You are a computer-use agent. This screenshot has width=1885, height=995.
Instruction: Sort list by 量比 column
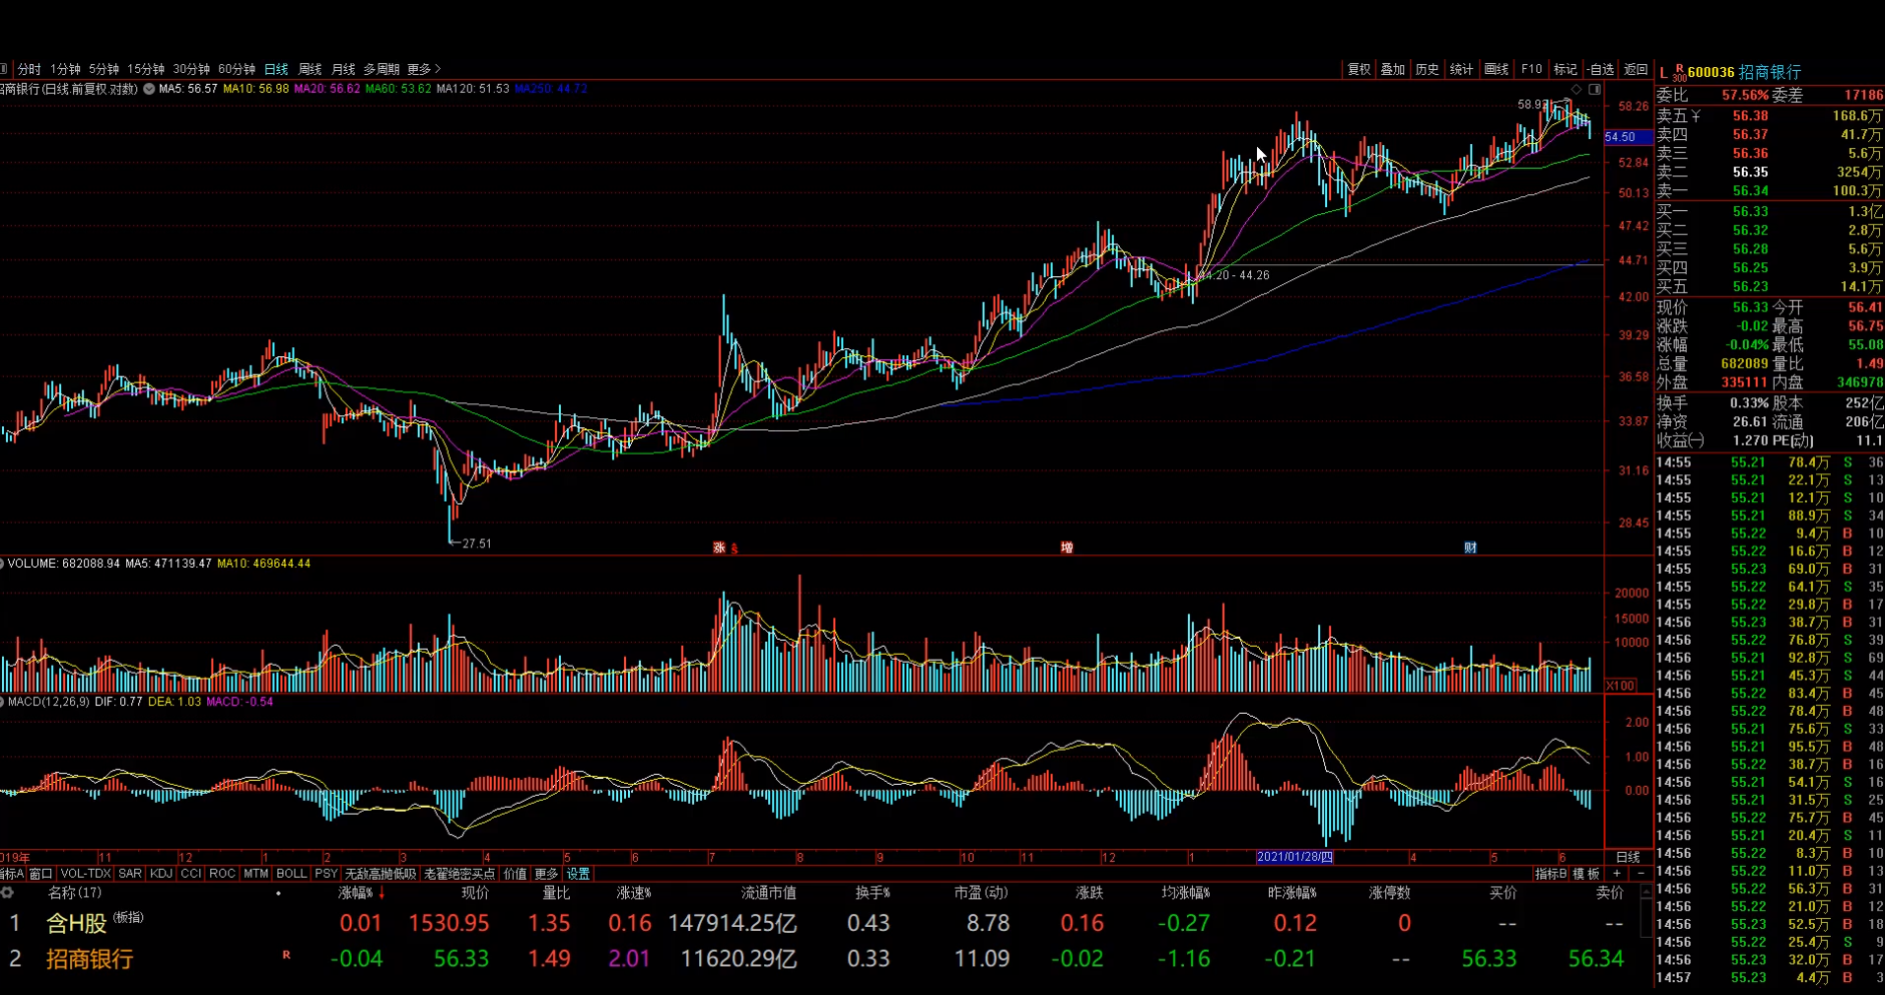[x=556, y=892]
